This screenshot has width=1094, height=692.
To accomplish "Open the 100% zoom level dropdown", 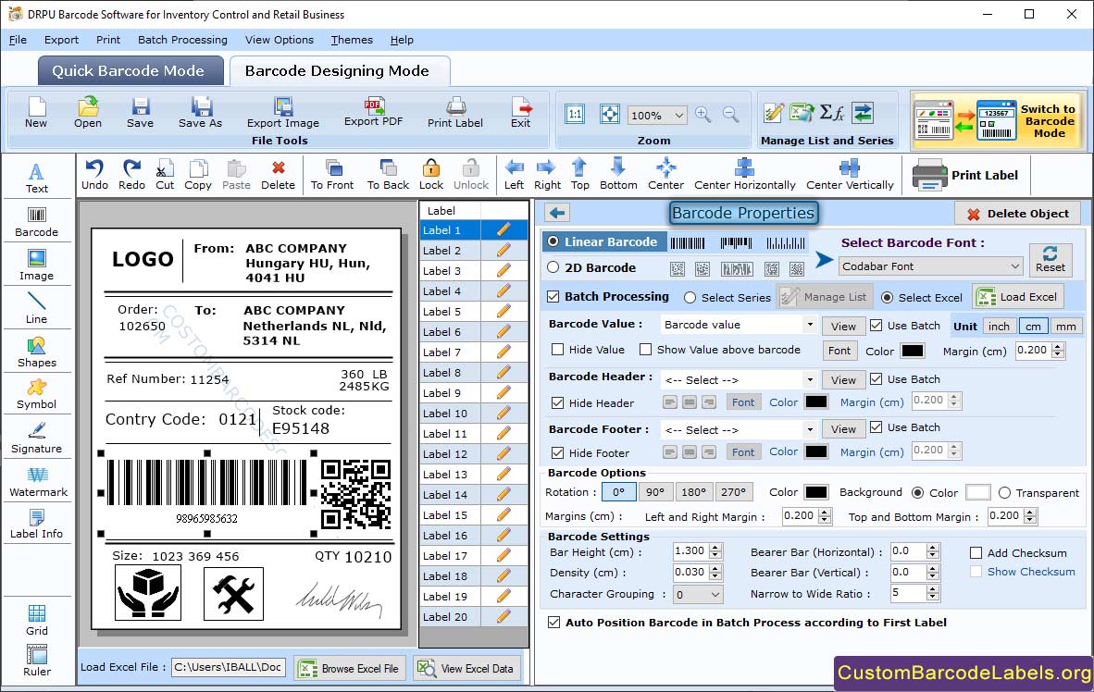I will [x=656, y=115].
